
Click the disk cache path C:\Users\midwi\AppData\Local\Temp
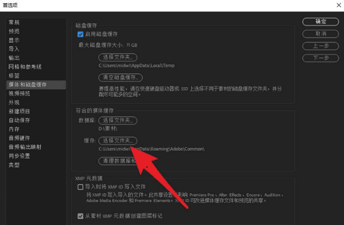pos(136,66)
